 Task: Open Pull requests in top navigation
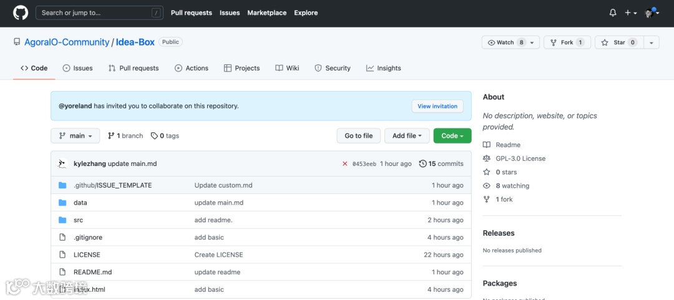(x=192, y=13)
